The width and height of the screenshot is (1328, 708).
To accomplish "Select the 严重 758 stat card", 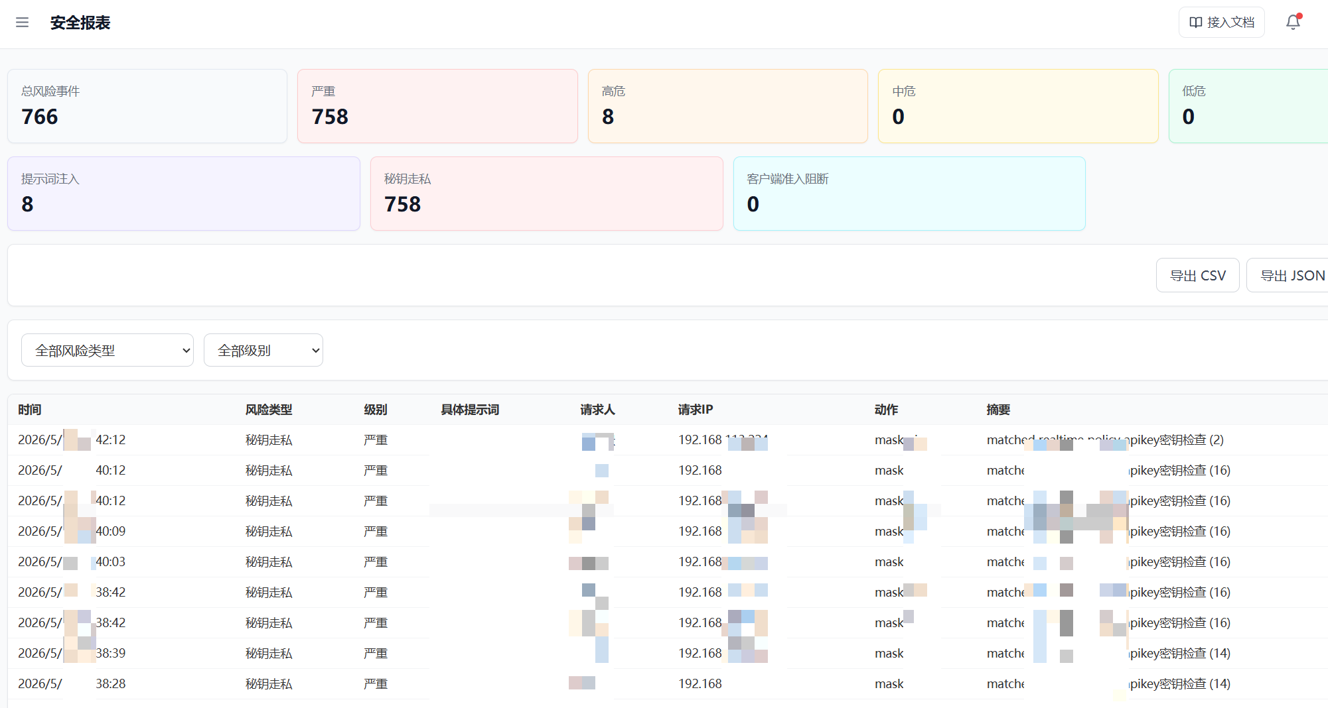I will pyautogui.click(x=437, y=106).
